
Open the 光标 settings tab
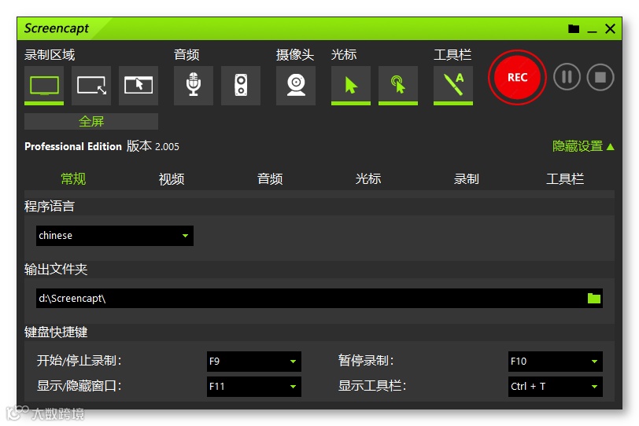pos(368,178)
